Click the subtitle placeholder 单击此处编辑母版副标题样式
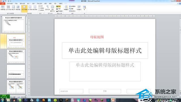This screenshot has height=102, width=181. [x=105, y=72]
